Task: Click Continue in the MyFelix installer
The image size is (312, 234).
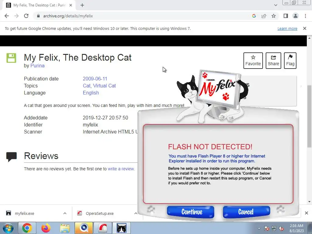Action: click(x=191, y=212)
